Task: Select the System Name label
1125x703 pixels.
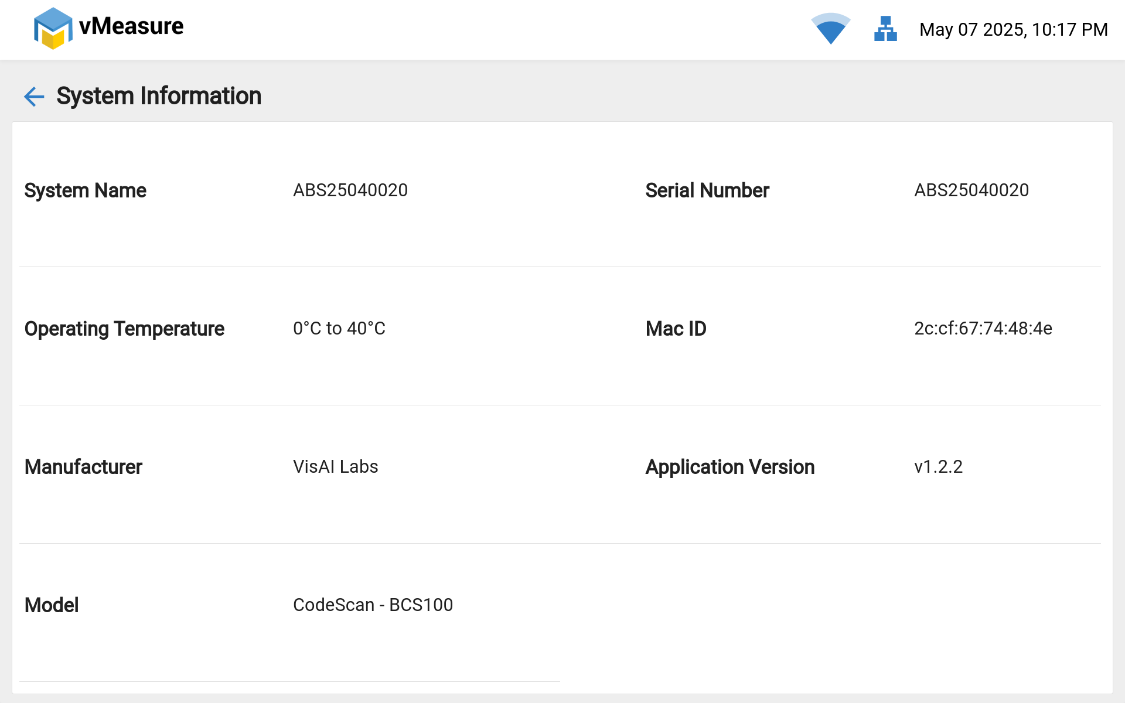Action: click(86, 191)
